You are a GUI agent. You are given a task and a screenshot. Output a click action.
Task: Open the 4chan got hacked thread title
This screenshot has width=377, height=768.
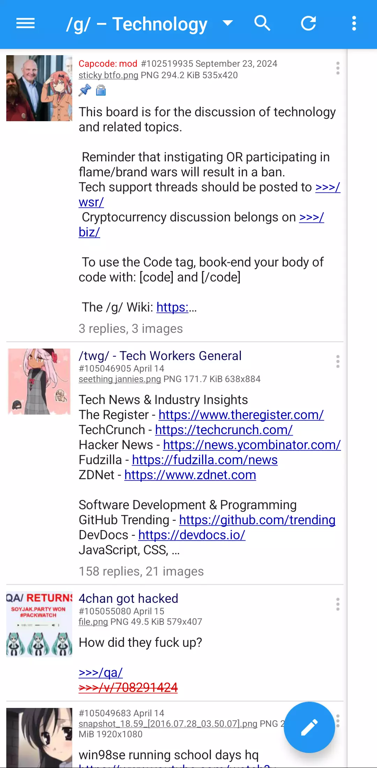pyautogui.click(x=128, y=599)
